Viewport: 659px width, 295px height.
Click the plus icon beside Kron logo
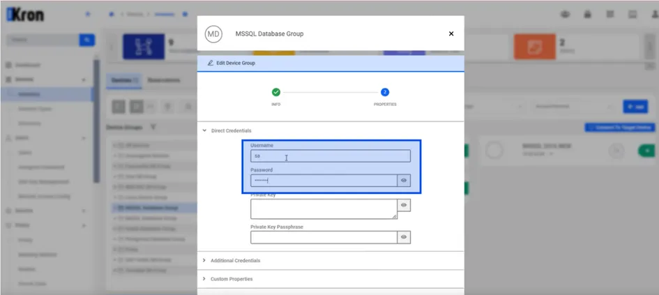pos(87,14)
